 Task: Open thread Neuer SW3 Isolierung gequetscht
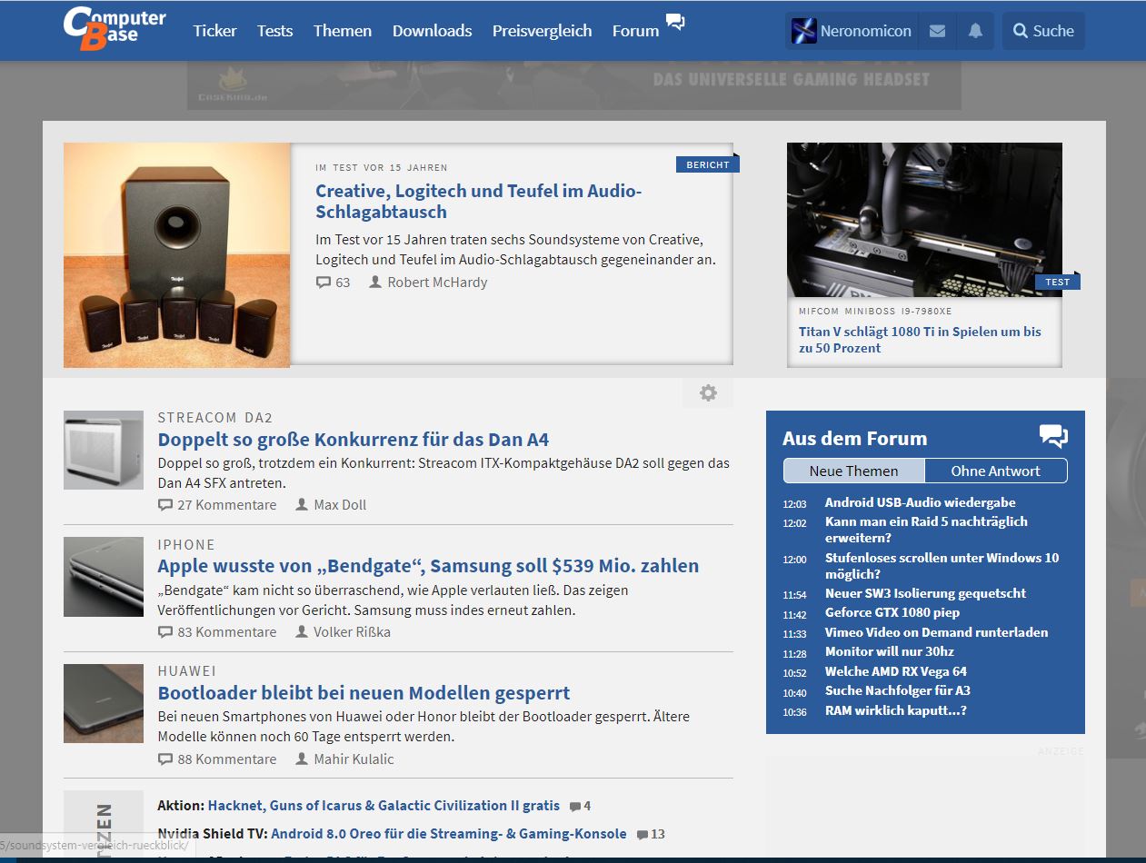click(925, 593)
